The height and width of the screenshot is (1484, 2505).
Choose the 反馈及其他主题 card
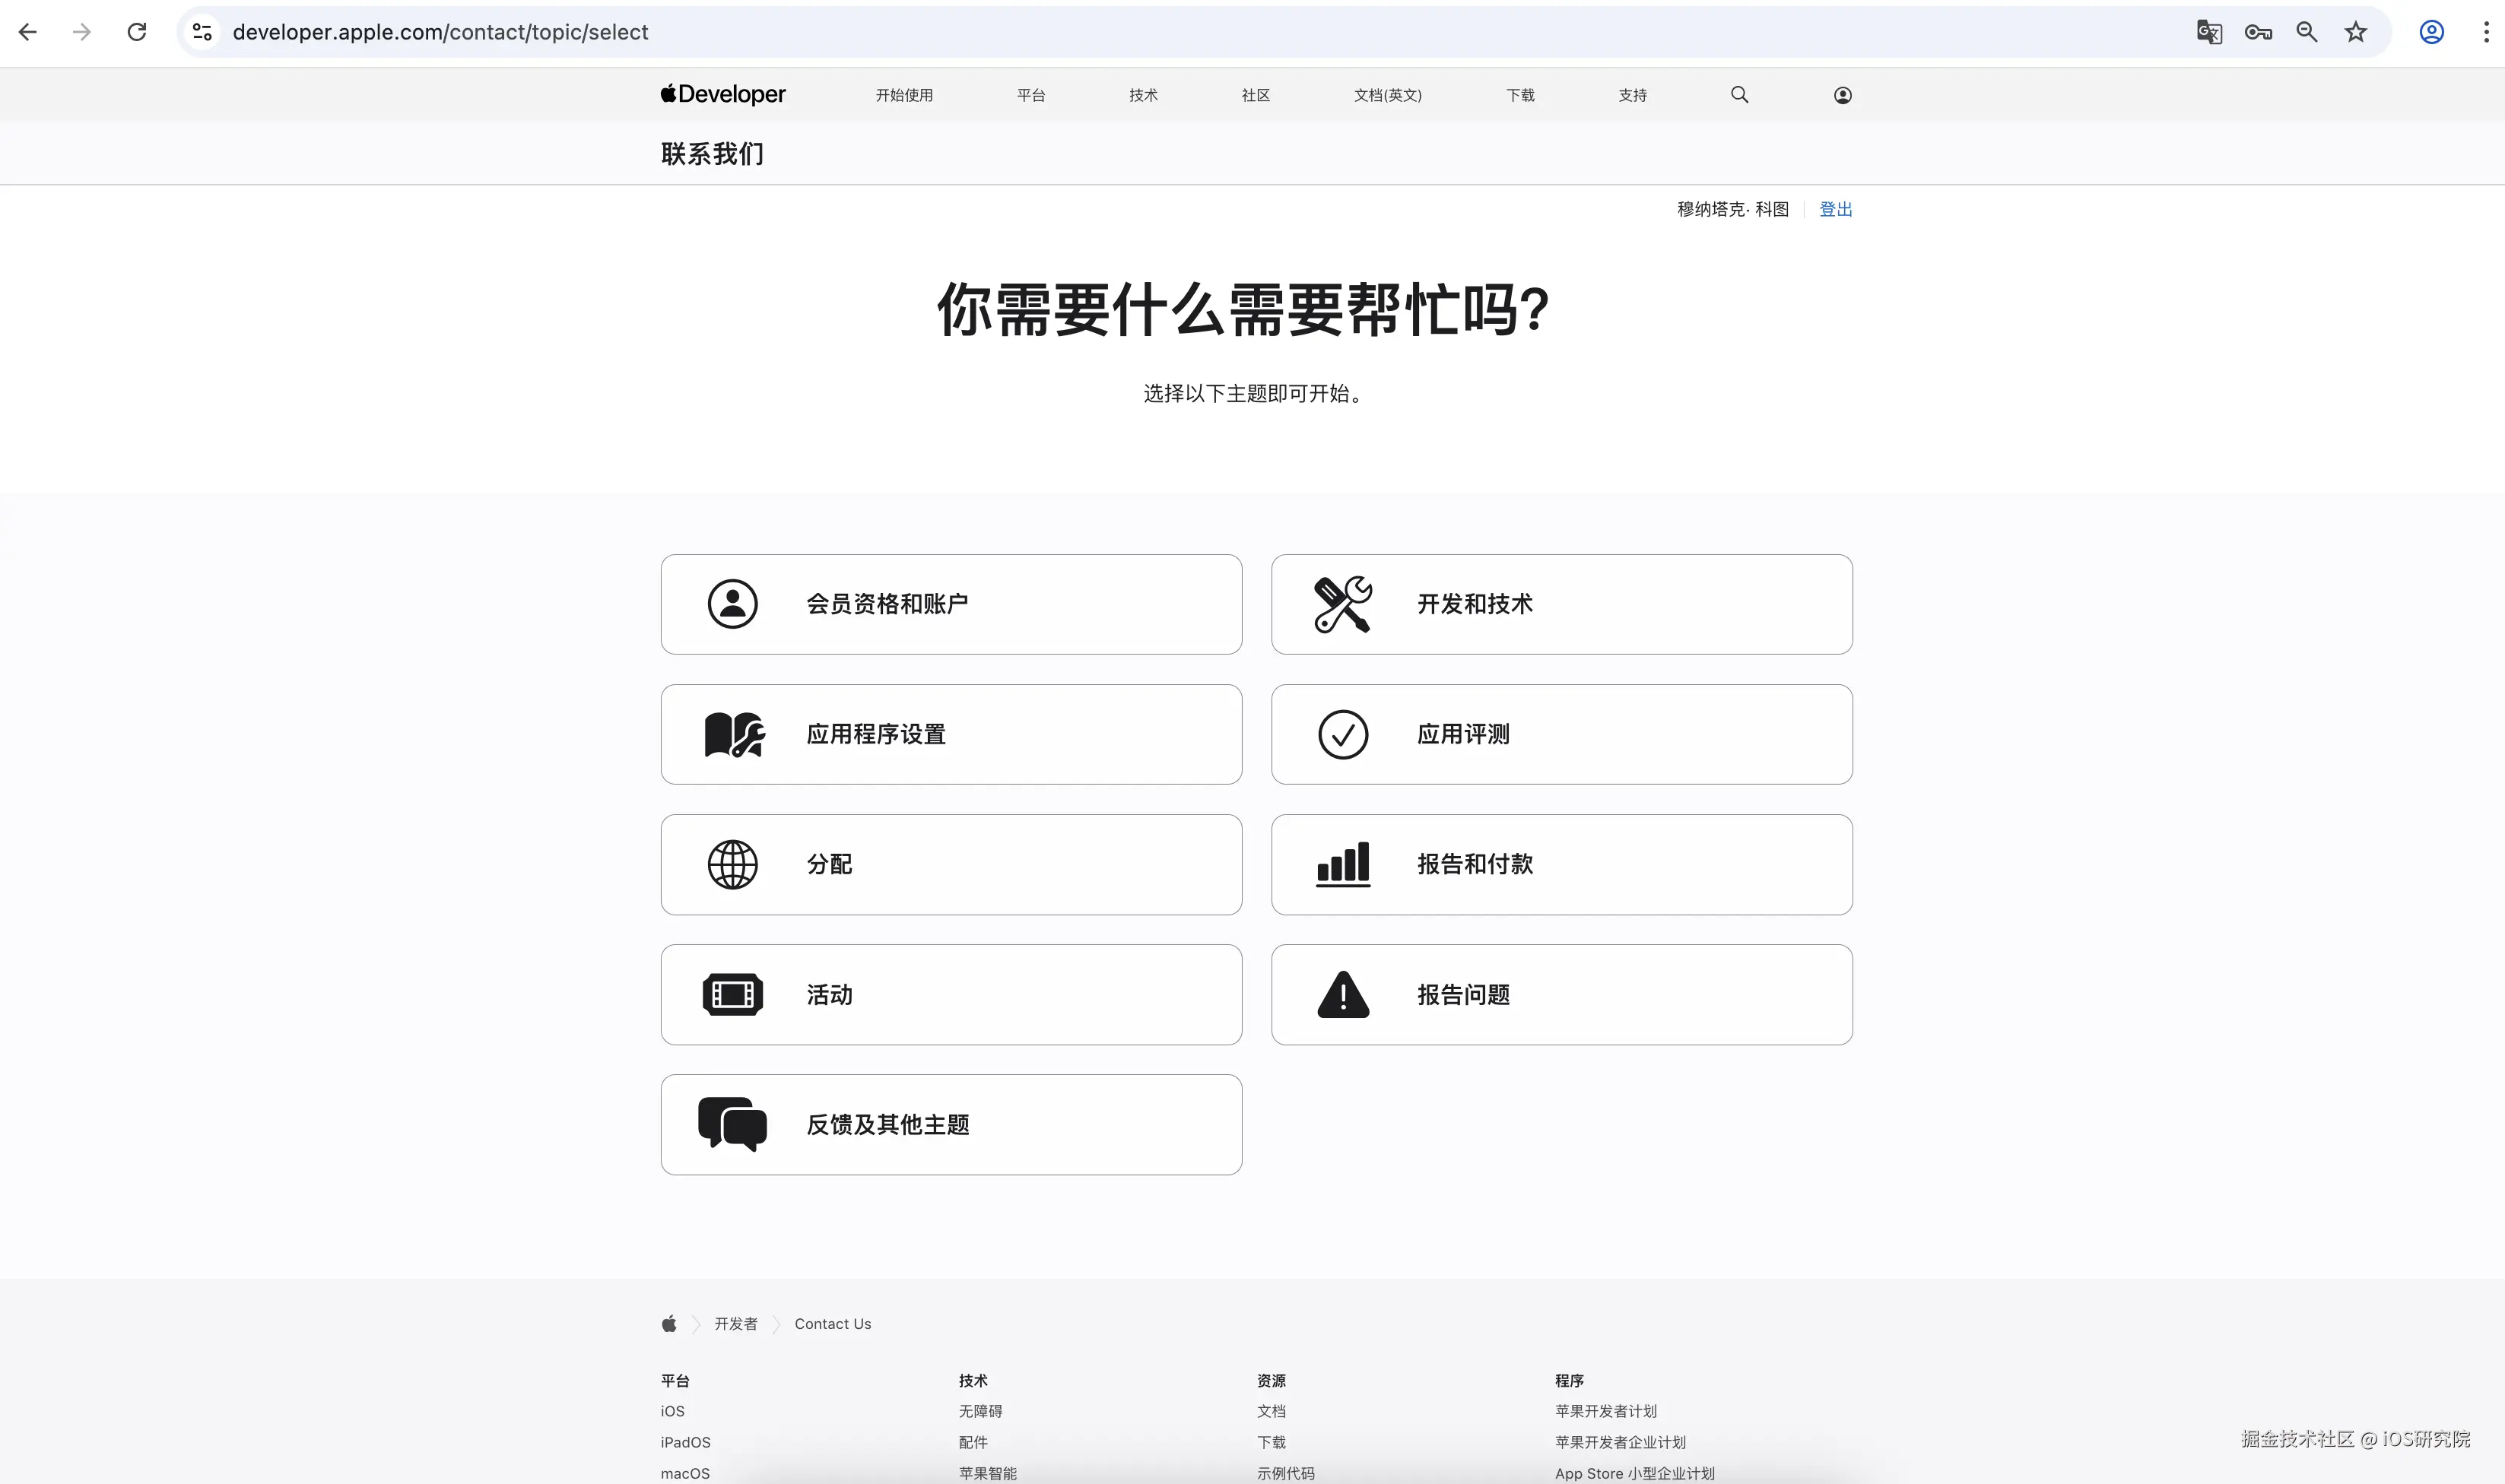click(x=951, y=1125)
